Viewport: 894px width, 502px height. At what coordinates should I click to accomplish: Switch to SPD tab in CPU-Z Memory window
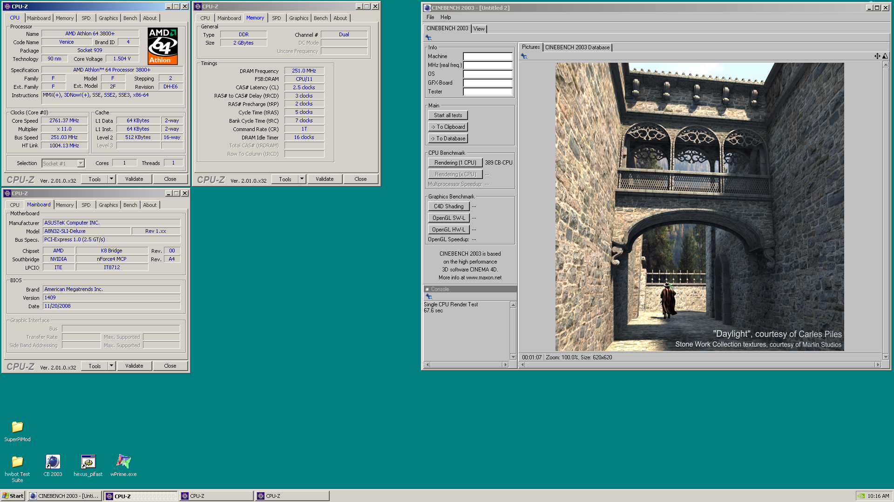click(x=277, y=18)
